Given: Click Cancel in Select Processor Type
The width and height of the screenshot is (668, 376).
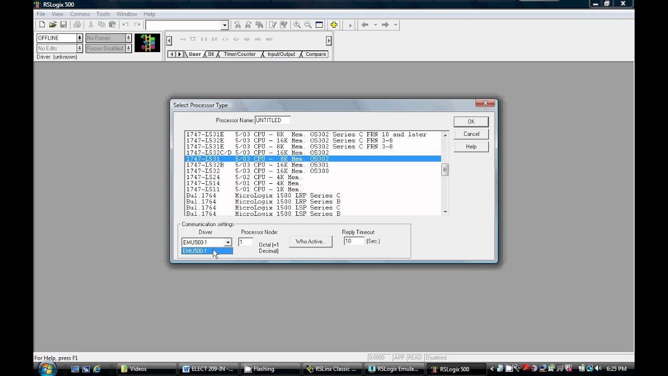Looking at the screenshot, I should (x=471, y=134).
